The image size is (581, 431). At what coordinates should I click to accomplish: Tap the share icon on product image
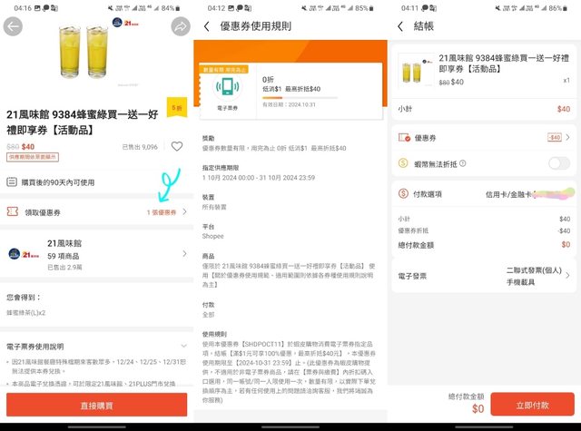pos(180,27)
